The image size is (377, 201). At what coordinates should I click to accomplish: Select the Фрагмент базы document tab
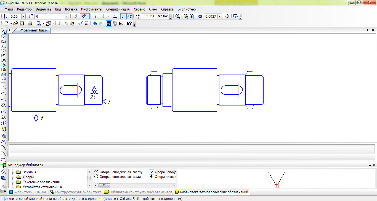(x=34, y=30)
